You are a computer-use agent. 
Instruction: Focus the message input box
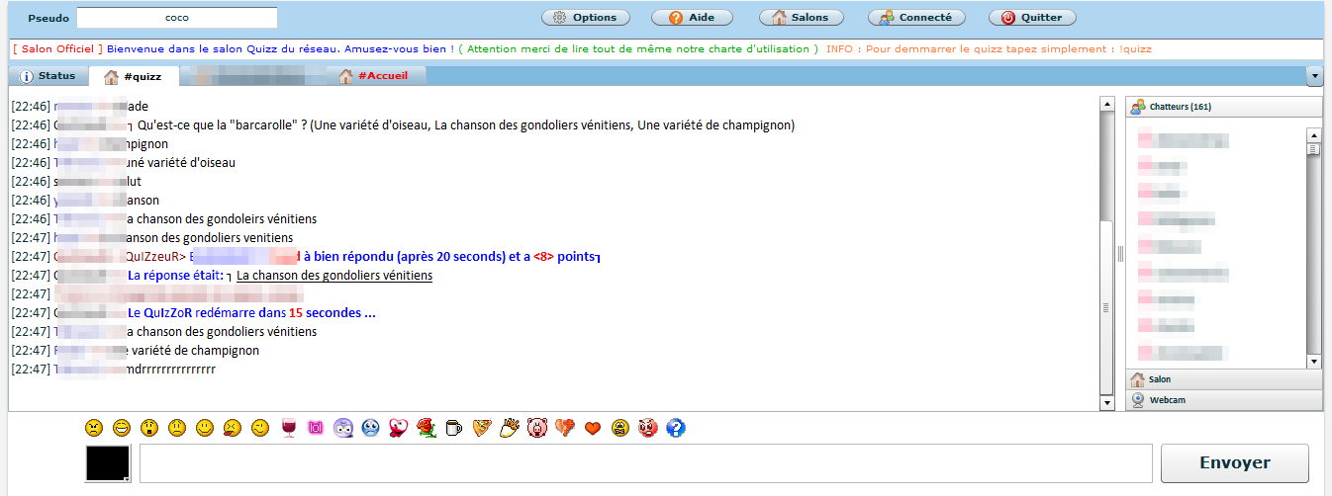click(646, 463)
